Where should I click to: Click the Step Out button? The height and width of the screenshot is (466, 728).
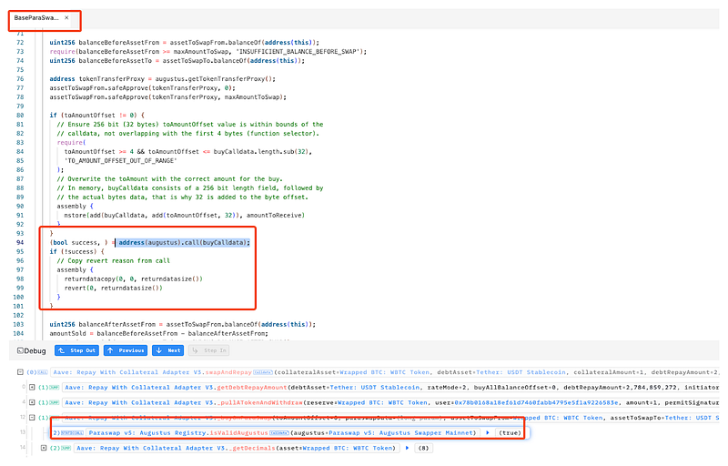(76, 349)
